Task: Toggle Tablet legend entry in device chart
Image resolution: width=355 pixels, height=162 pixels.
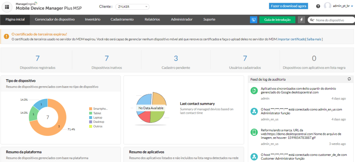Action: [x=97, y=113]
